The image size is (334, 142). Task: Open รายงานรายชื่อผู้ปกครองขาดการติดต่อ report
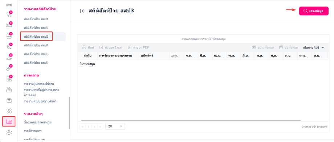click(x=41, y=92)
